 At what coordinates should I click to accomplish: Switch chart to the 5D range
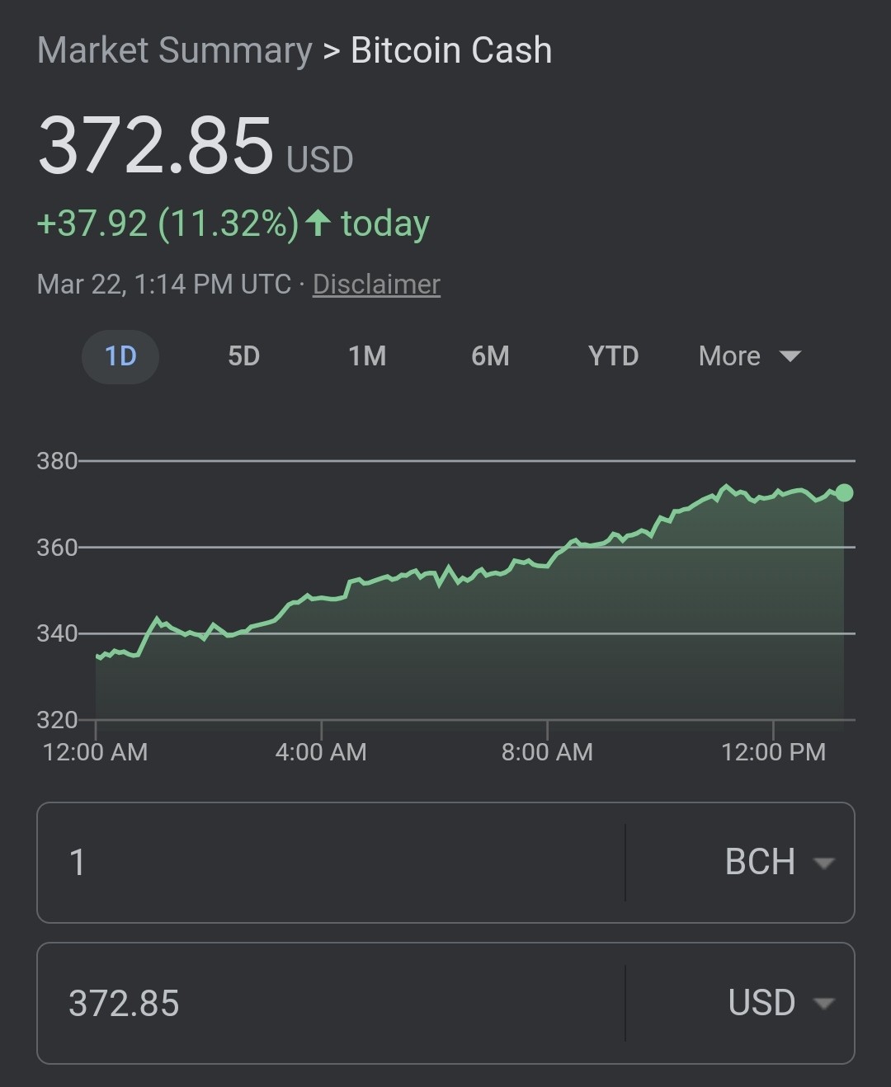pos(243,356)
